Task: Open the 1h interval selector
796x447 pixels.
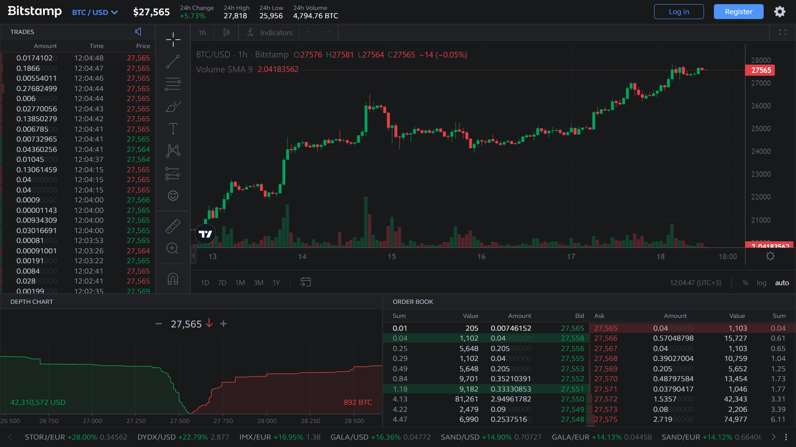Action: 202,32
